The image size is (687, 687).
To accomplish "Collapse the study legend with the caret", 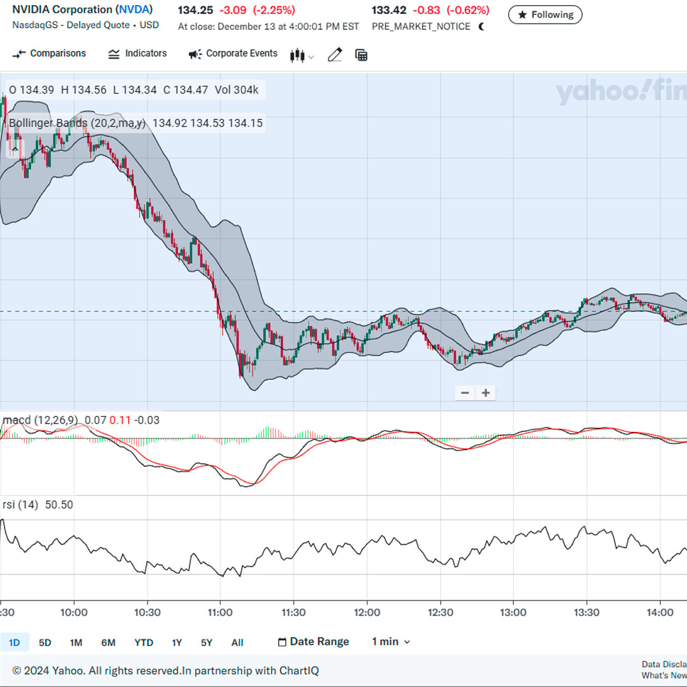I will (x=15, y=149).
